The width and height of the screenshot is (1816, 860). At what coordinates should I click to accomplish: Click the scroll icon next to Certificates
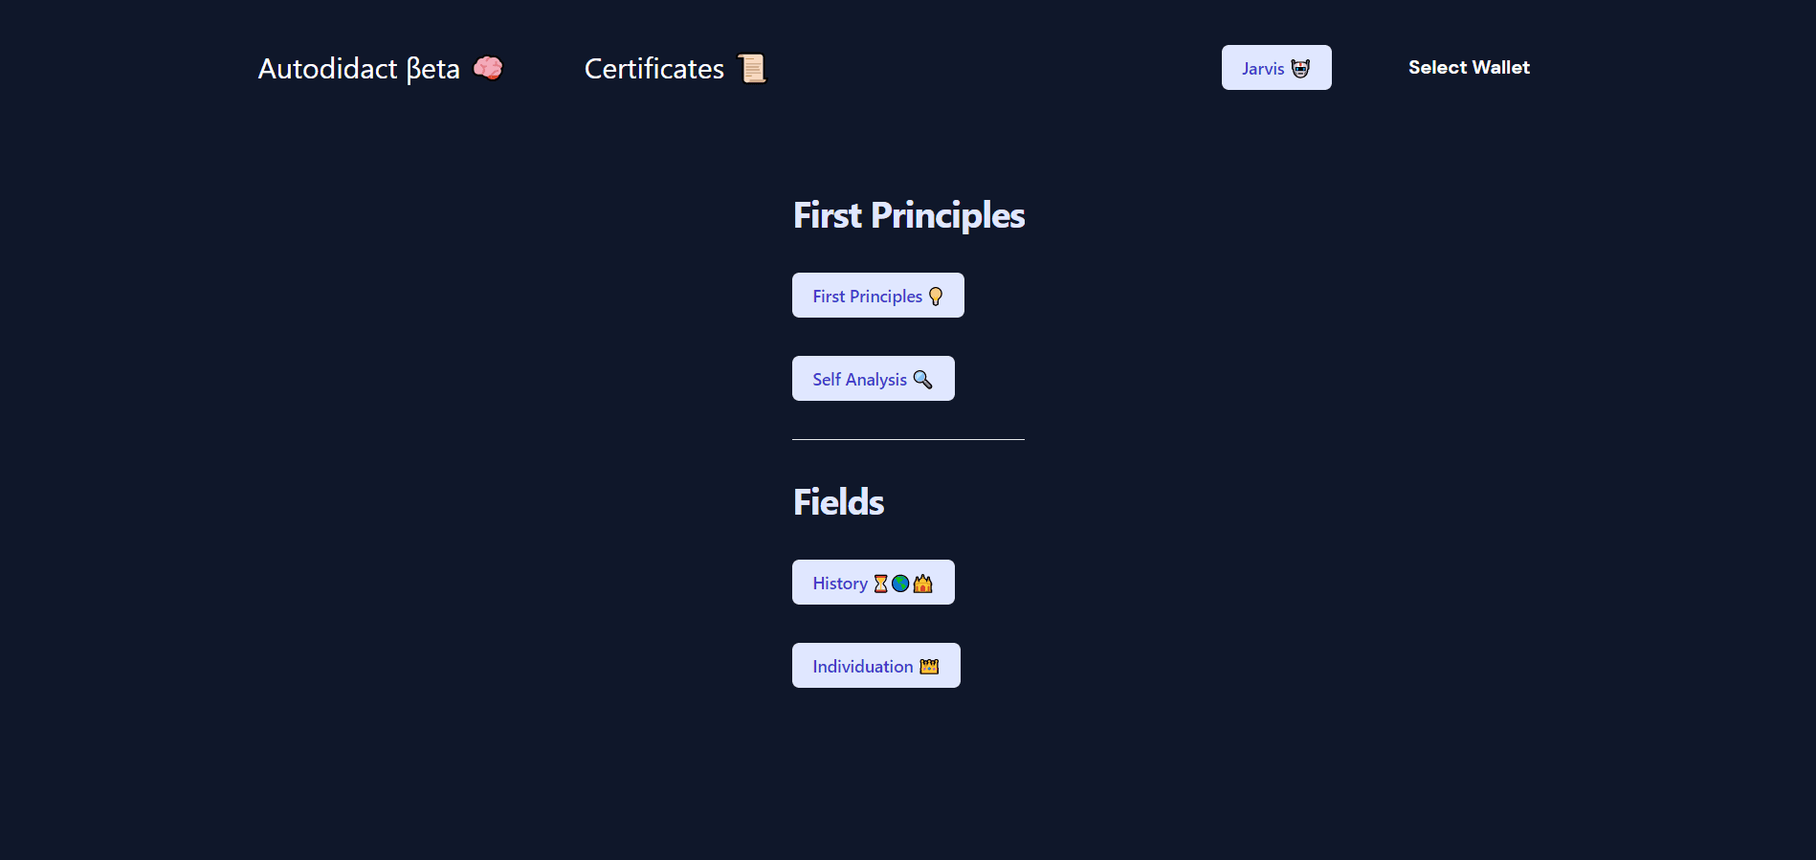[x=752, y=68]
